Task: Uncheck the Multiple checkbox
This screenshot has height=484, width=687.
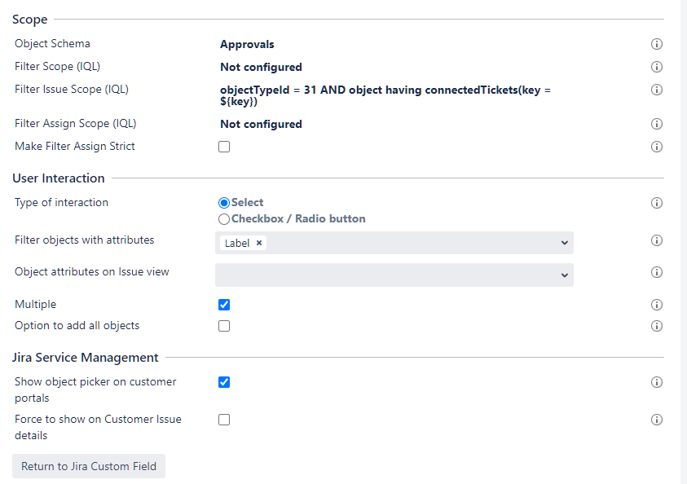Action: (224, 305)
